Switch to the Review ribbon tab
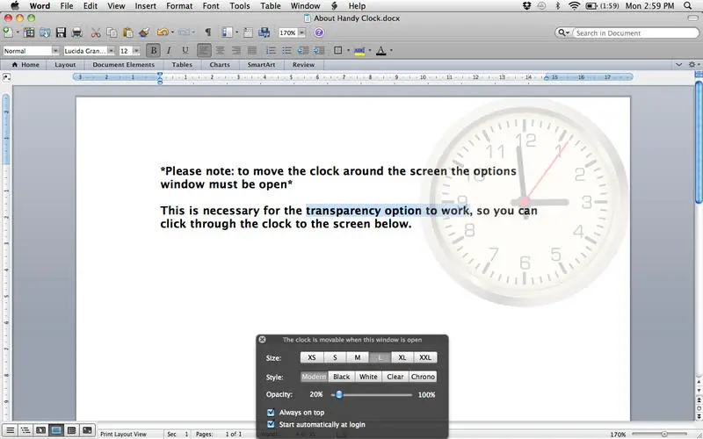Viewport: 703px width, 439px height. click(303, 64)
